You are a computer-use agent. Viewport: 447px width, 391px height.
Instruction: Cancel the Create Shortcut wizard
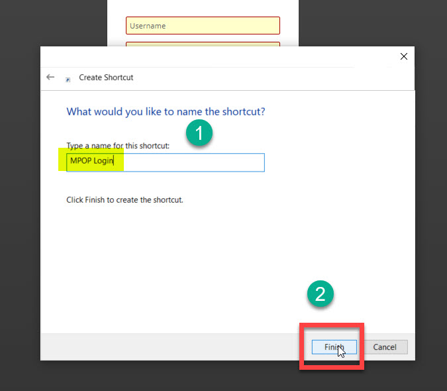coord(385,347)
